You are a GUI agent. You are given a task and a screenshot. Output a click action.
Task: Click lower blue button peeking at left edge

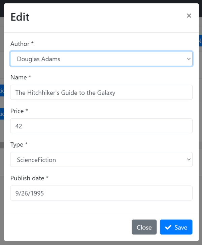click(2, 114)
